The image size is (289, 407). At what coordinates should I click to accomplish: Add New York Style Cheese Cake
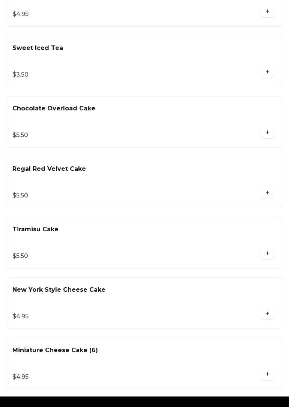tap(267, 314)
